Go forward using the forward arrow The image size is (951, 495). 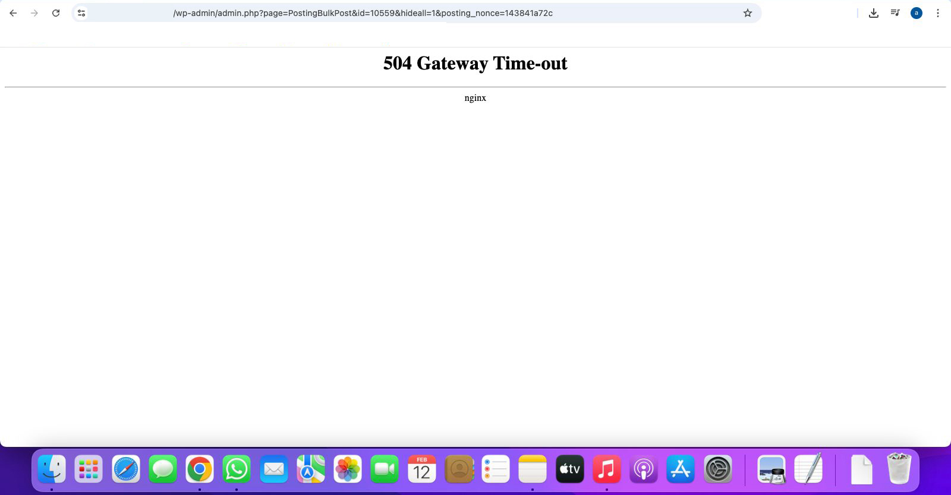pos(34,13)
